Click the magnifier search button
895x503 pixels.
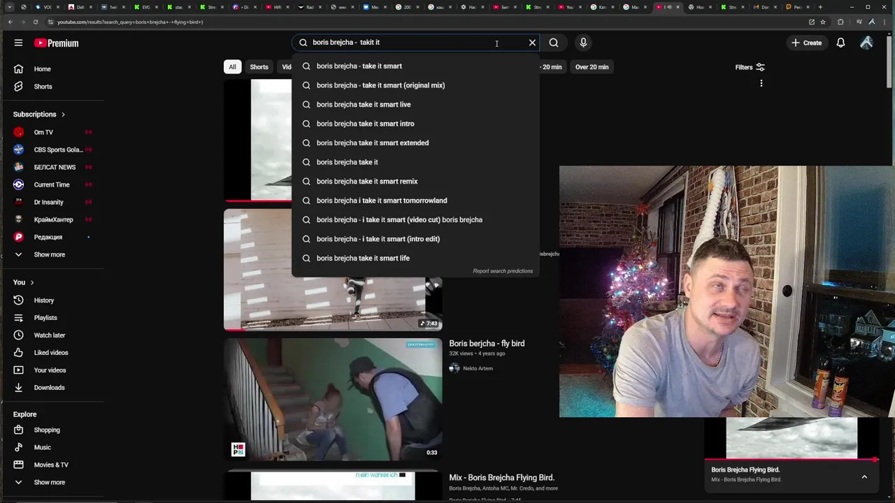point(554,43)
